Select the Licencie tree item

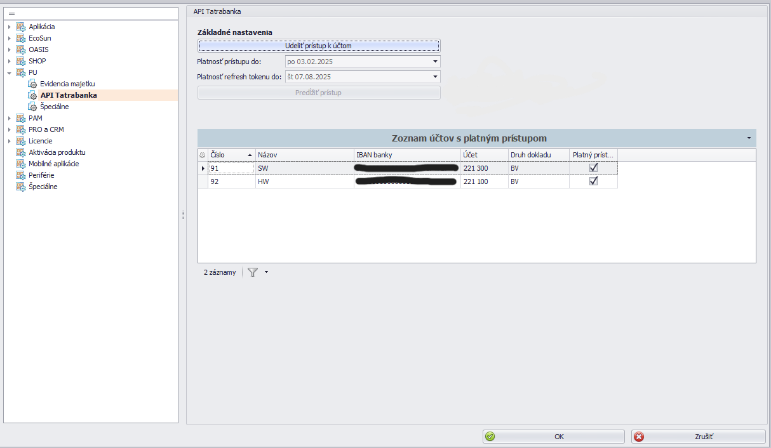41,141
